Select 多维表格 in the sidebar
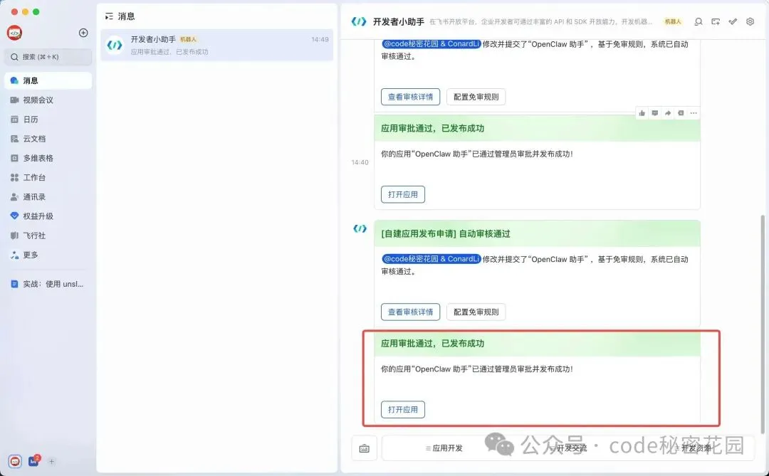769x476 pixels. 48,158
